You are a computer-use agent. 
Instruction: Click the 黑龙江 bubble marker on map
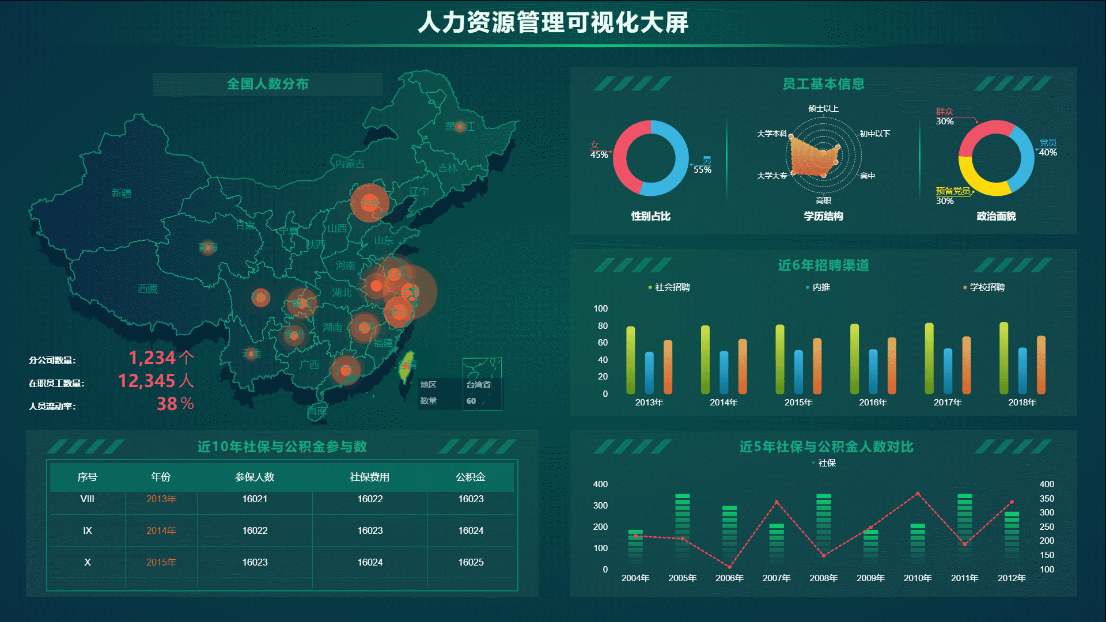point(460,126)
